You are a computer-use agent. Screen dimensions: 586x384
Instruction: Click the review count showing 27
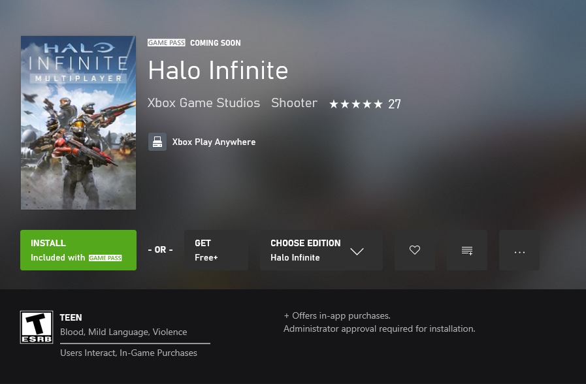(395, 103)
